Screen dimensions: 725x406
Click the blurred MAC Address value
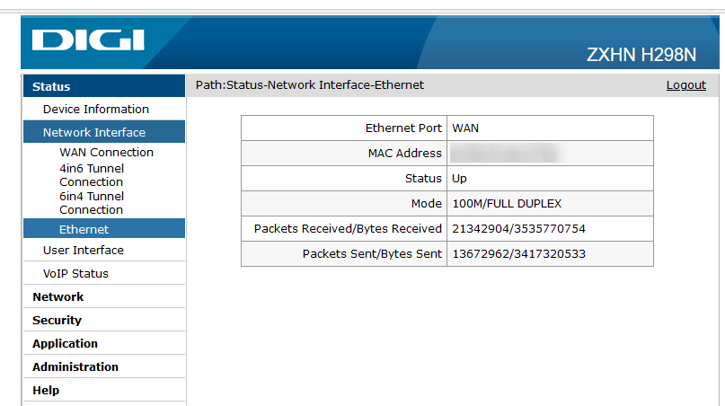click(507, 153)
